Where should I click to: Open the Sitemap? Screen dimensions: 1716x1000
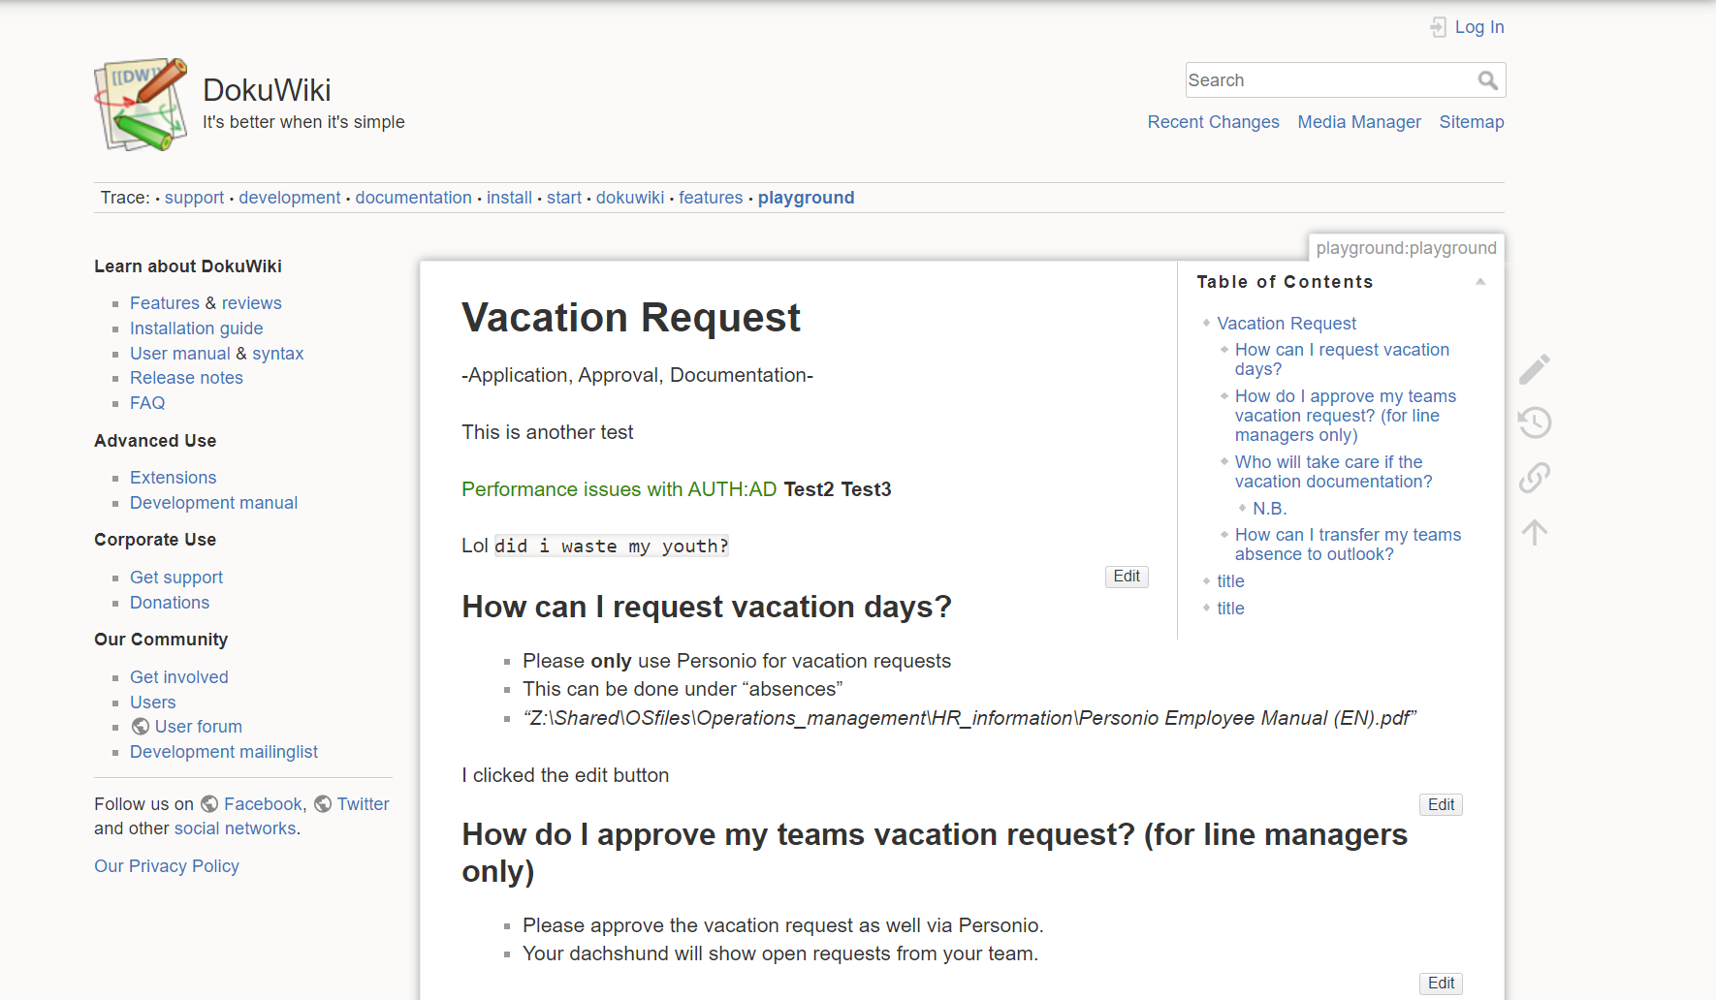1472,122
